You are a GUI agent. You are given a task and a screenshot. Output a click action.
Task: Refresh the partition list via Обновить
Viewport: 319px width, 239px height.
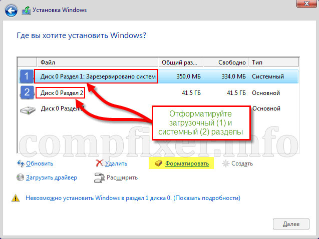[x=40, y=163]
